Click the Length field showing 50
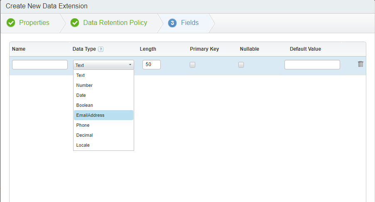Image resolution: width=375 pixels, height=202 pixels. pos(152,64)
